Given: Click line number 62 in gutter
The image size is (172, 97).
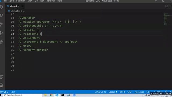Looking at the screenshot, I should coord(12,34).
